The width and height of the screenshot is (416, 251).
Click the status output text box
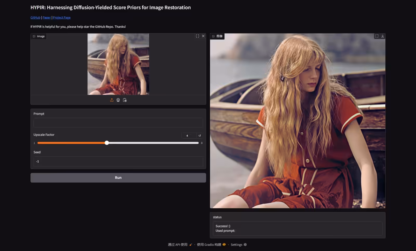[297, 228]
